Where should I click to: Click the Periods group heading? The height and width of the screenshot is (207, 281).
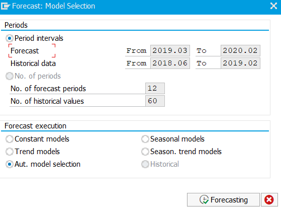16,25
